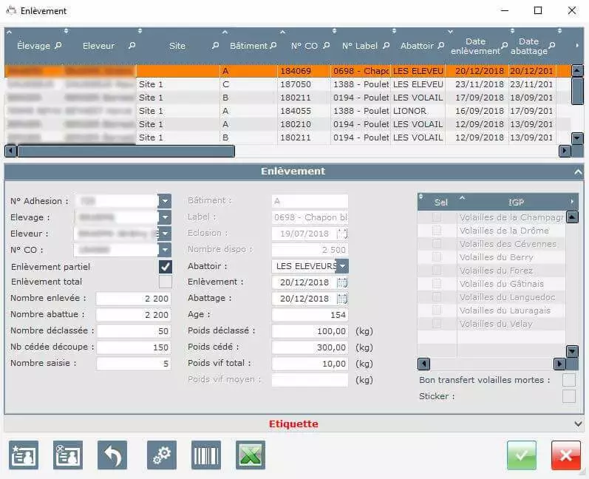
Task: Click the Nombre déclassée field
Action: click(134, 331)
